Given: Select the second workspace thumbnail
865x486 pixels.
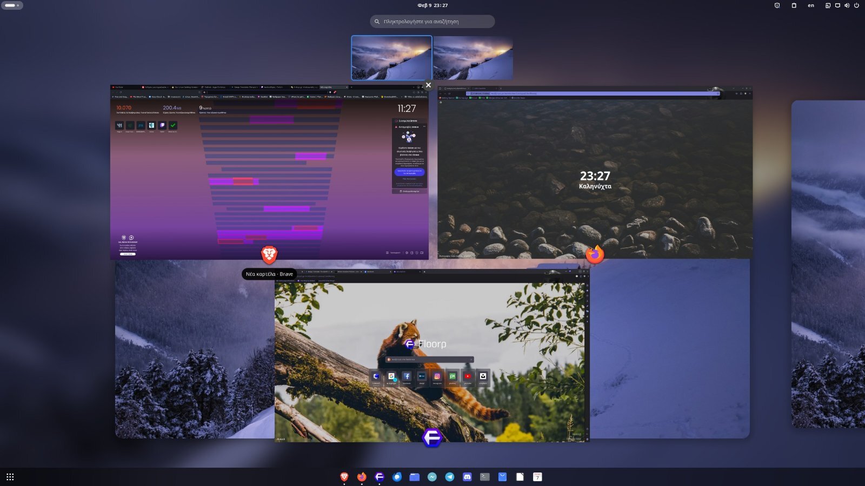Looking at the screenshot, I should point(473,58).
